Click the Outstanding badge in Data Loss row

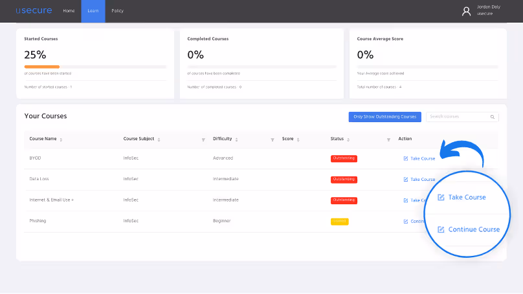click(x=344, y=180)
